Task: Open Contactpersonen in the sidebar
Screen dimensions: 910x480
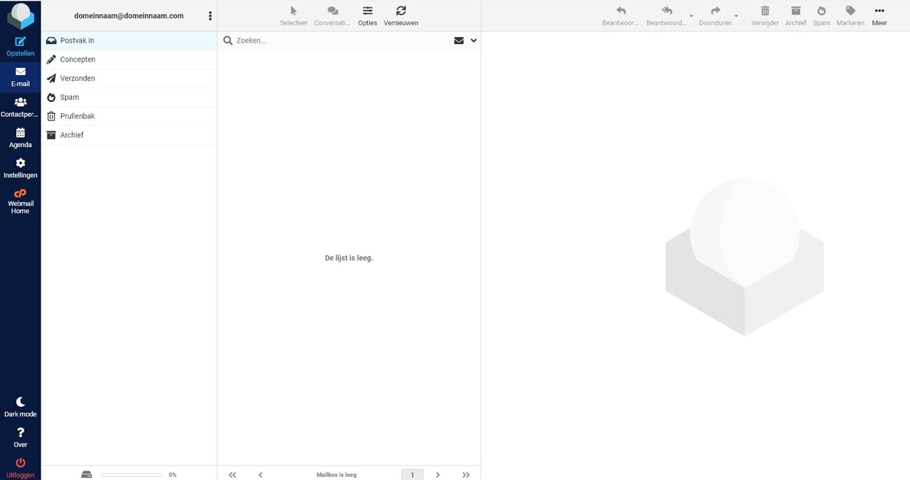Action: pos(20,107)
